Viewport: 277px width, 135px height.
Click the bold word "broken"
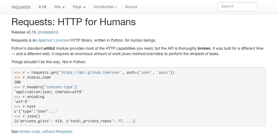(204, 48)
